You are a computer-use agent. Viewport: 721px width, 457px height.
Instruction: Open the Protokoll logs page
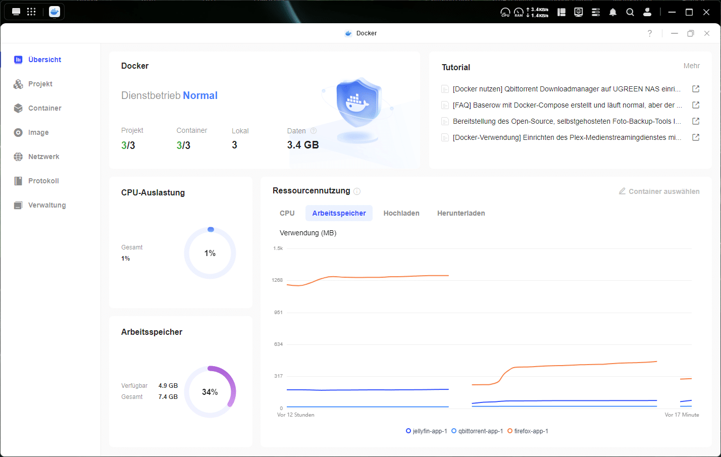pos(43,181)
